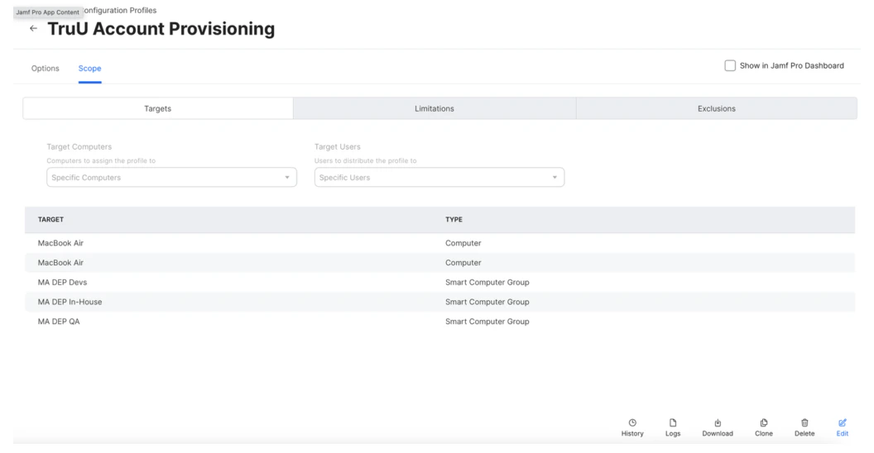Enable Show in Jamf Pro Dashboard checkbox
Image resolution: width=874 pixels, height=453 pixels.
click(x=730, y=65)
